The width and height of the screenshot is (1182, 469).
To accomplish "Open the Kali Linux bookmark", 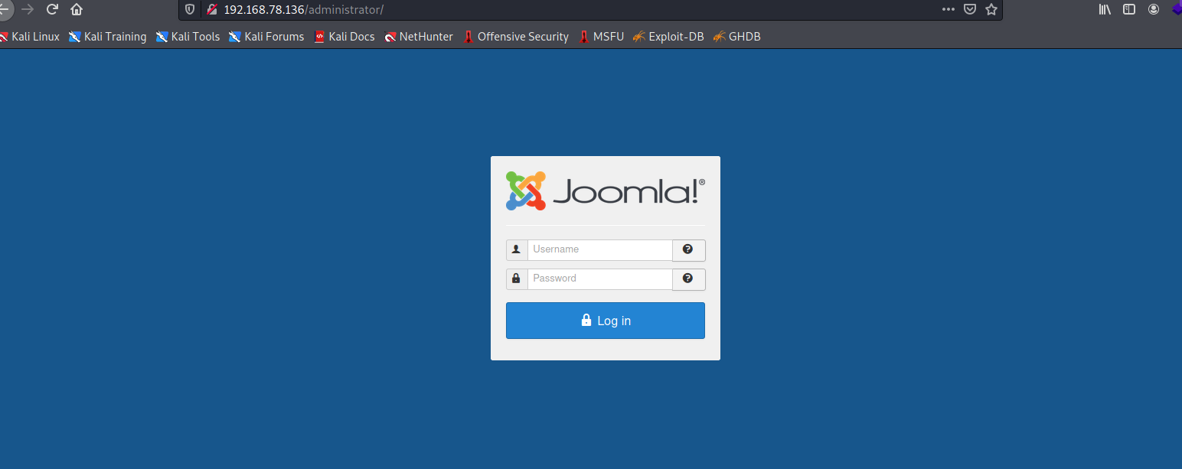I will pyautogui.click(x=29, y=37).
